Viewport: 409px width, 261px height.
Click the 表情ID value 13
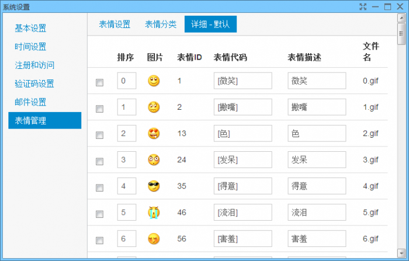click(x=182, y=134)
